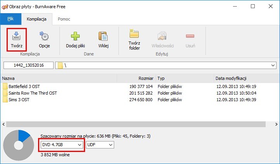The image size is (280, 164).
Task: Click the folder icon next to Sims 3 OST
Action: [x=5, y=100]
